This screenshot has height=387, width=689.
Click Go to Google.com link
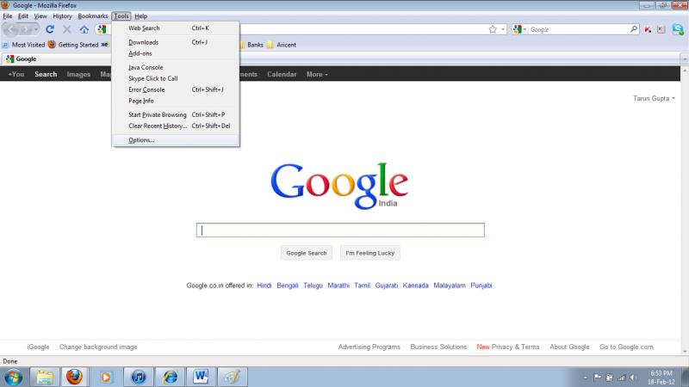point(626,347)
